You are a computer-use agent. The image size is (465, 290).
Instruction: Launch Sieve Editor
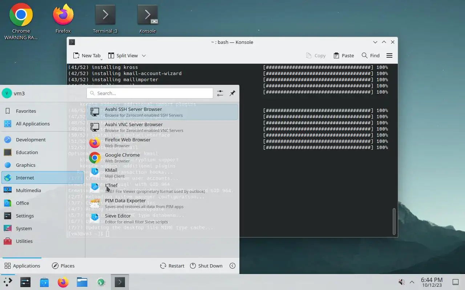coord(162,219)
